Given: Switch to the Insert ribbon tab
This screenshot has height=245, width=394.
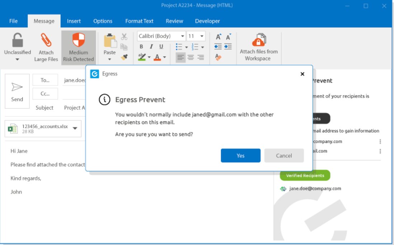Looking at the screenshot, I should (x=74, y=21).
